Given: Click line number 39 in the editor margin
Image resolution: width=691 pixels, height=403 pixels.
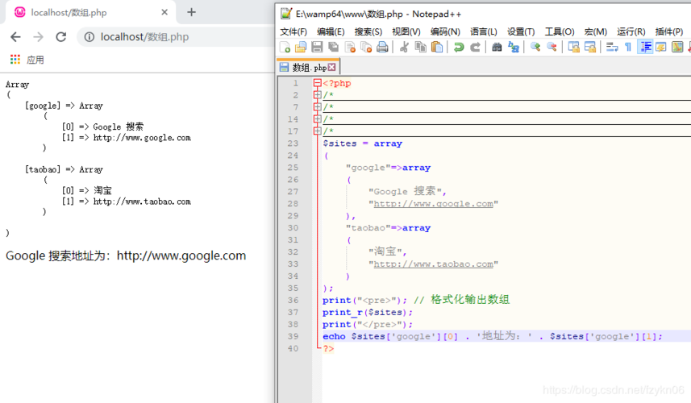Looking at the screenshot, I should click(x=293, y=336).
